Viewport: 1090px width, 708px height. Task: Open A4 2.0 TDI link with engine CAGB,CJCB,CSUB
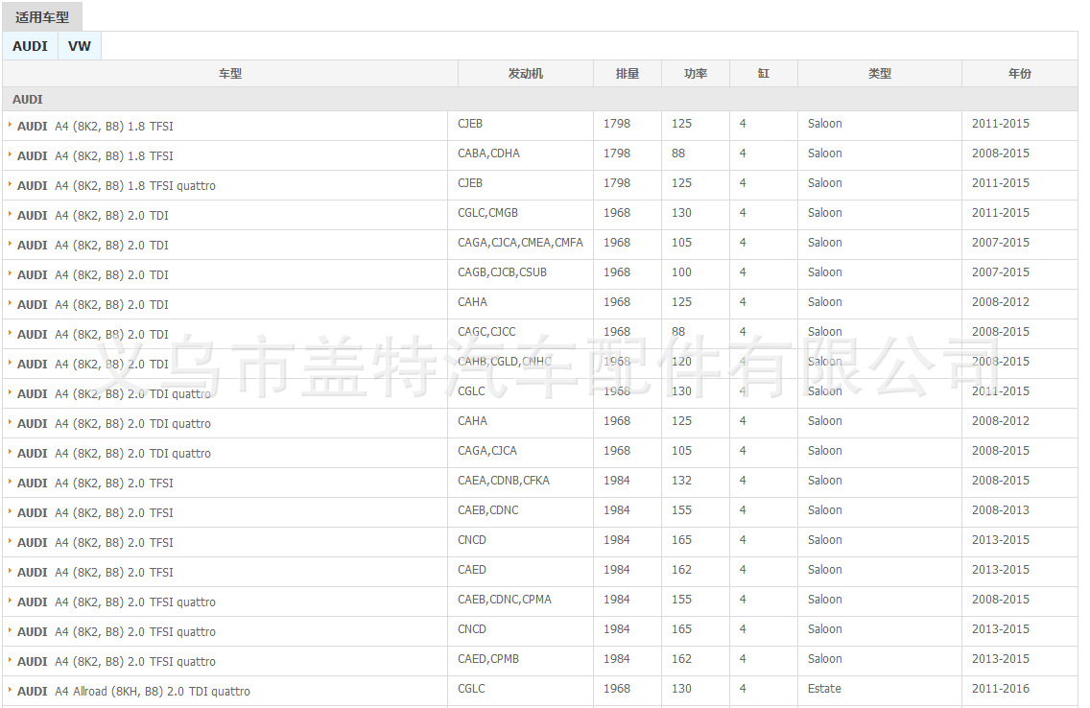click(x=92, y=275)
